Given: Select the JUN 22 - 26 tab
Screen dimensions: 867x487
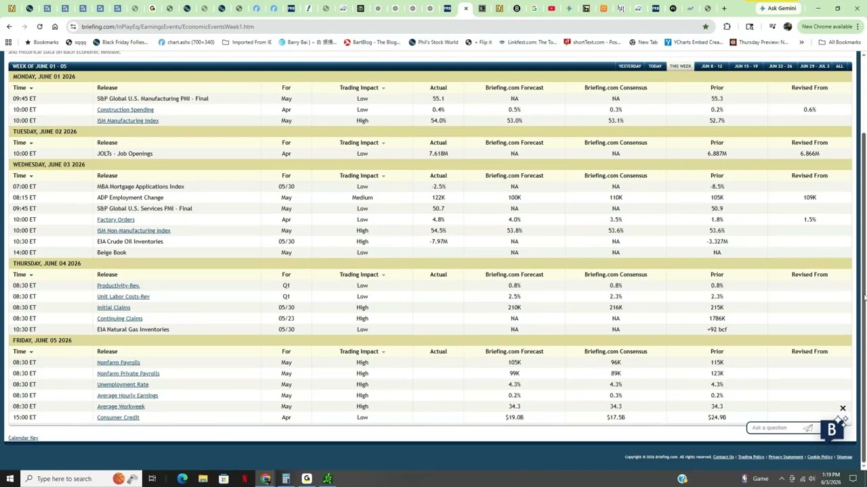Looking at the screenshot, I should click(x=780, y=66).
